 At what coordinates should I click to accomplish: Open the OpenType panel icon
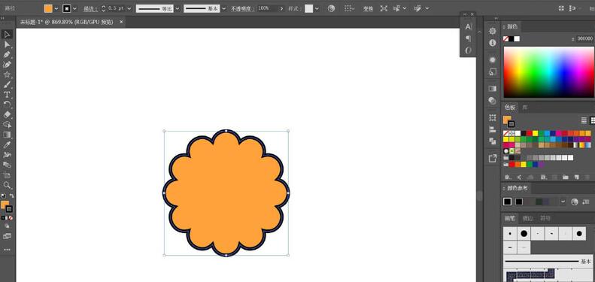tap(469, 50)
